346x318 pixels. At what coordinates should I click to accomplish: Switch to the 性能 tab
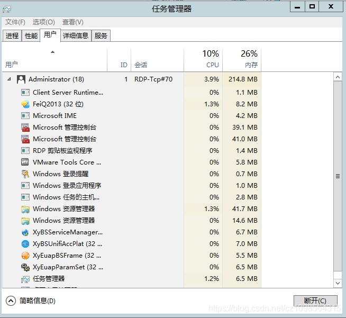click(x=31, y=35)
